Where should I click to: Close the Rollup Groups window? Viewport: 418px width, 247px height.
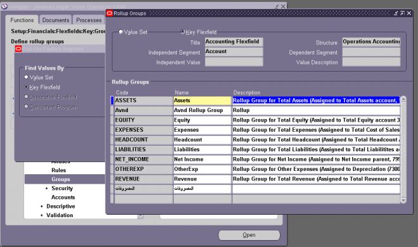tap(409, 13)
